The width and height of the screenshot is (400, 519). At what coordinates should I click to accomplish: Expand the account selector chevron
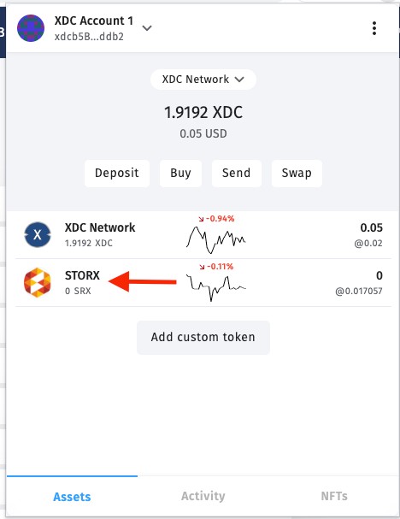(x=147, y=28)
